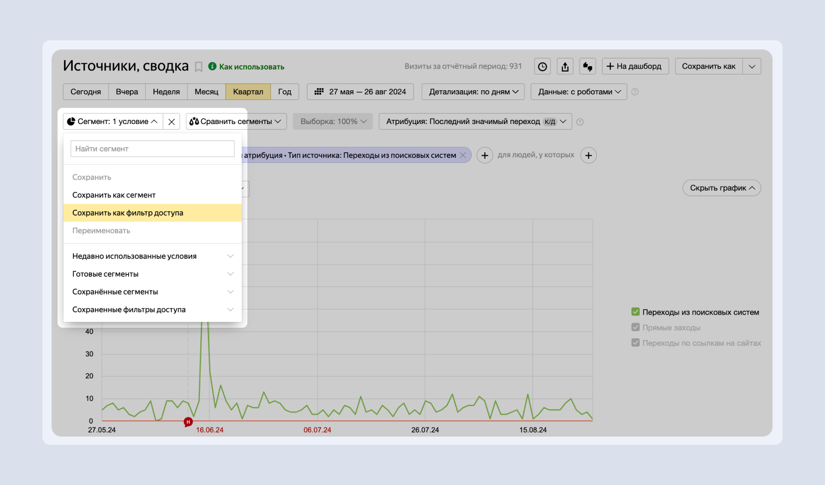Choose Сохранить как фильтр доступа

pos(152,213)
